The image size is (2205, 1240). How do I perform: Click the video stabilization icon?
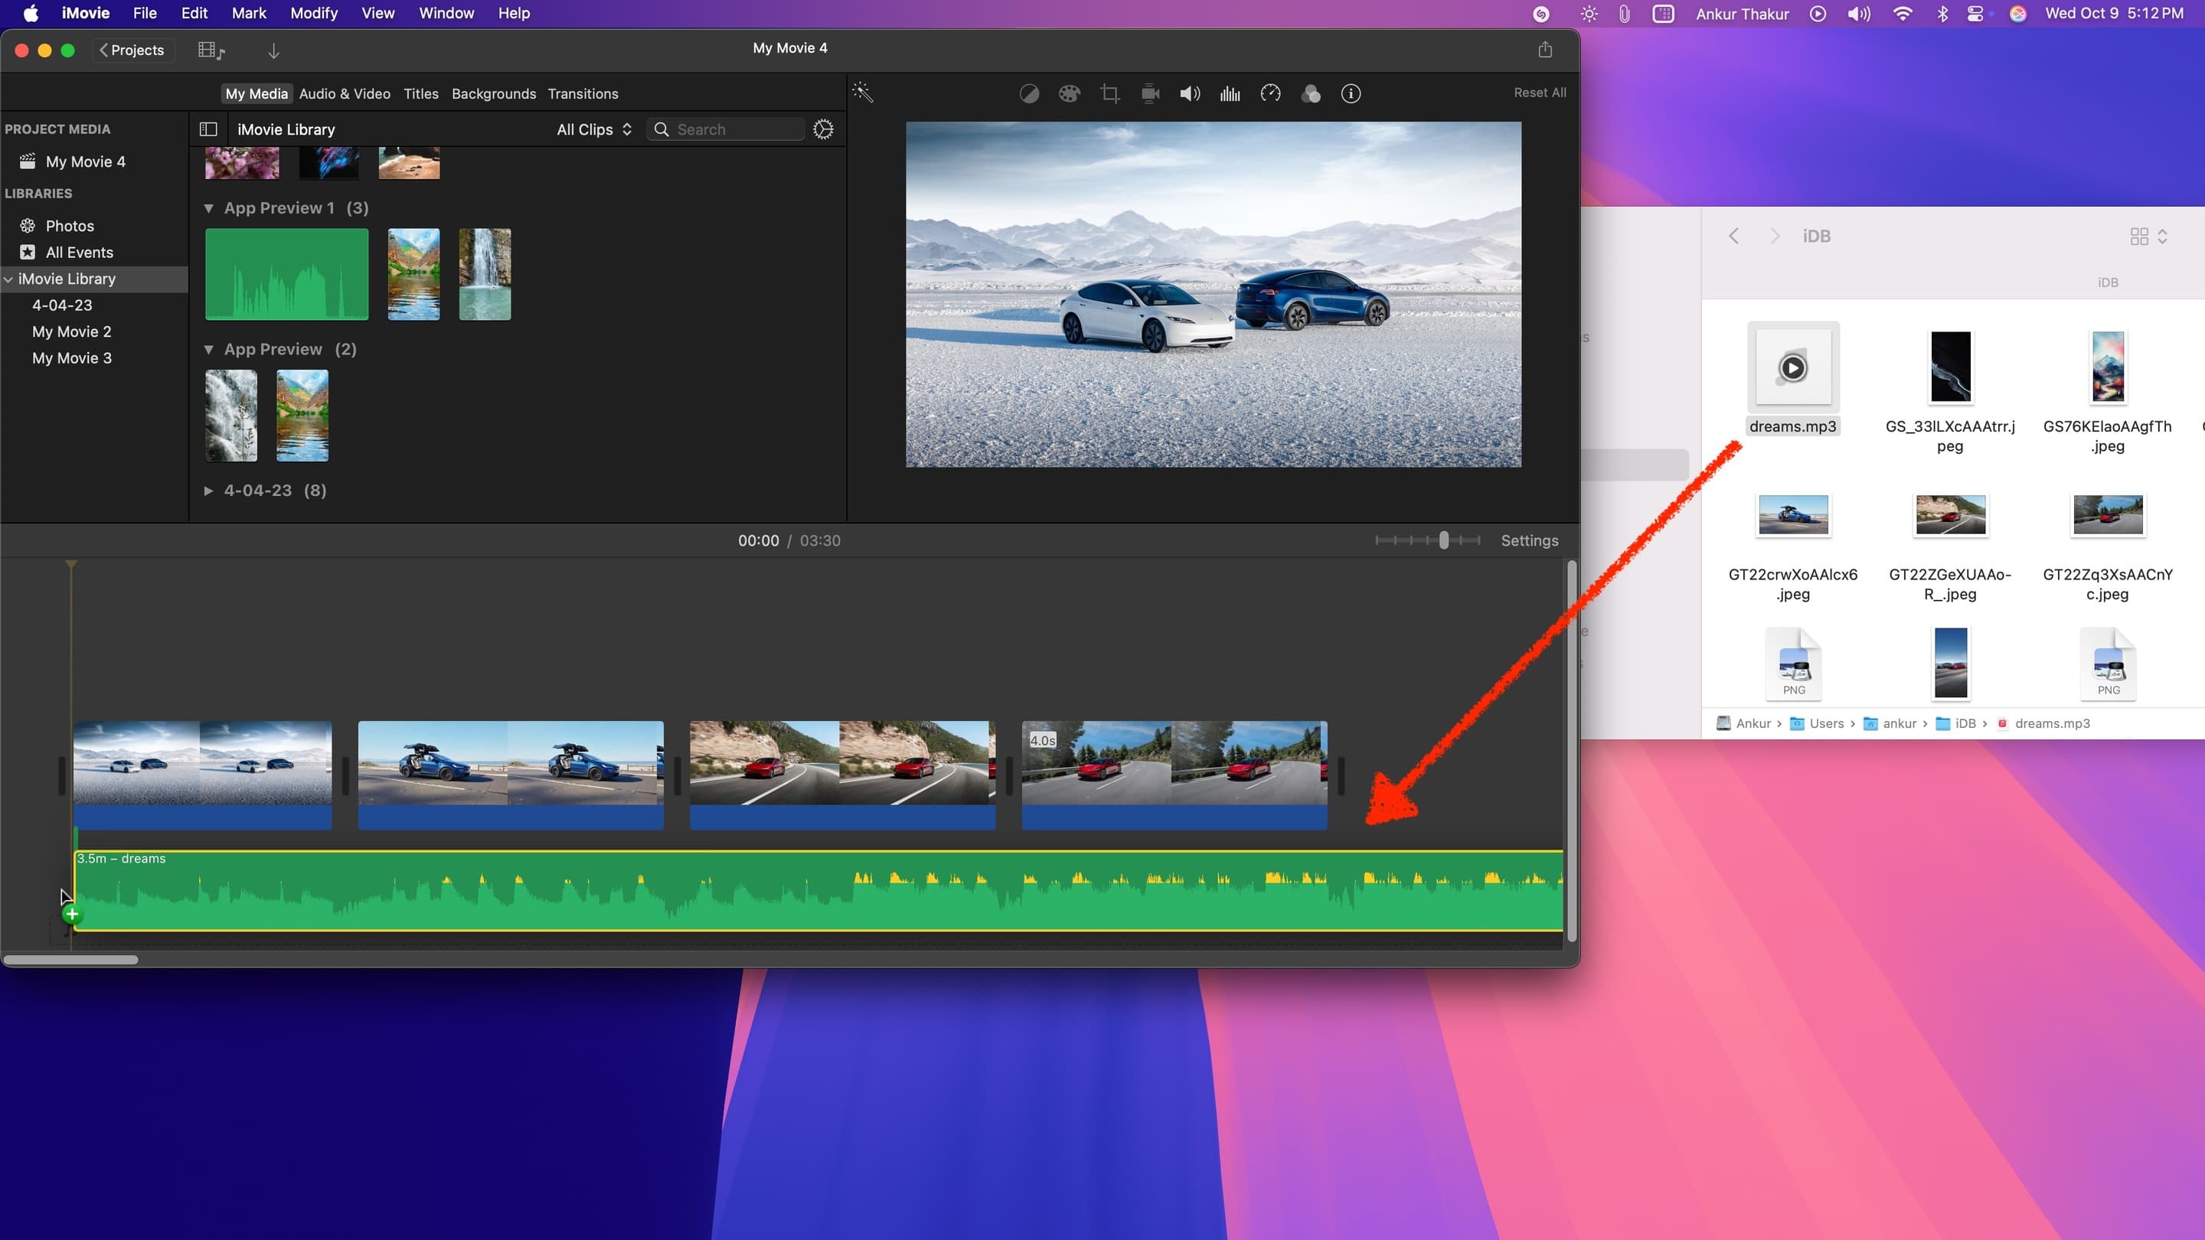click(1149, 93)
